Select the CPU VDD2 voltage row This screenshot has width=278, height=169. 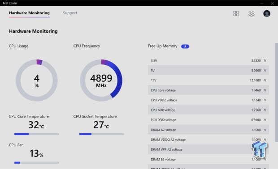pyautogui.click(x=208, y=100)
